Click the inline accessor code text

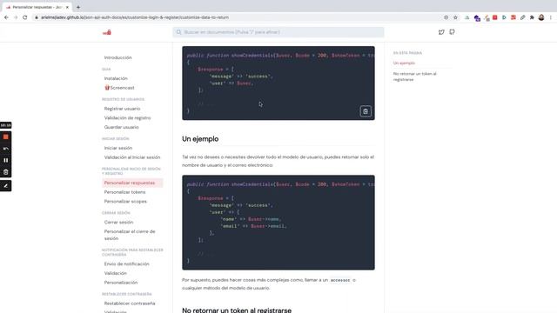(x=340, y=280)
